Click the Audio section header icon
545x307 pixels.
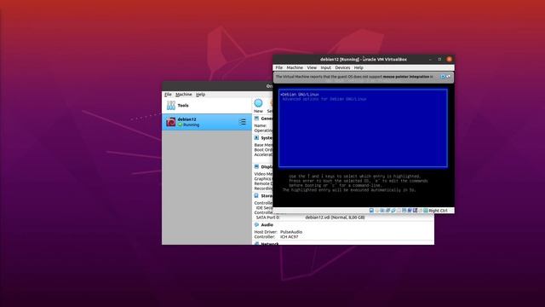(x=256, y=225)
